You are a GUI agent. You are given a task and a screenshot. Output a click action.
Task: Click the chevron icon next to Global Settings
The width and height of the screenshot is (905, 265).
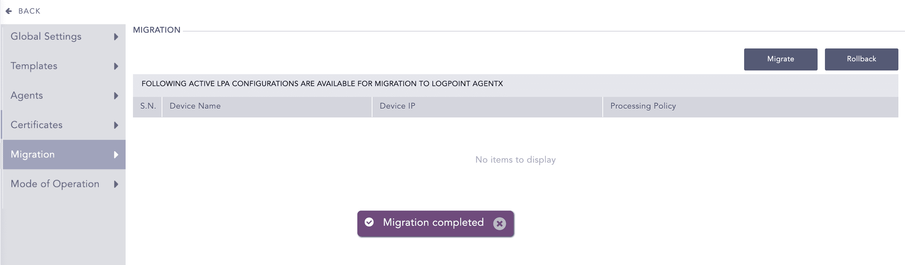116,37
